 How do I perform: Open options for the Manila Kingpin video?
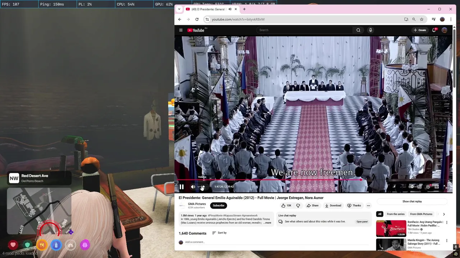(447, 241)
